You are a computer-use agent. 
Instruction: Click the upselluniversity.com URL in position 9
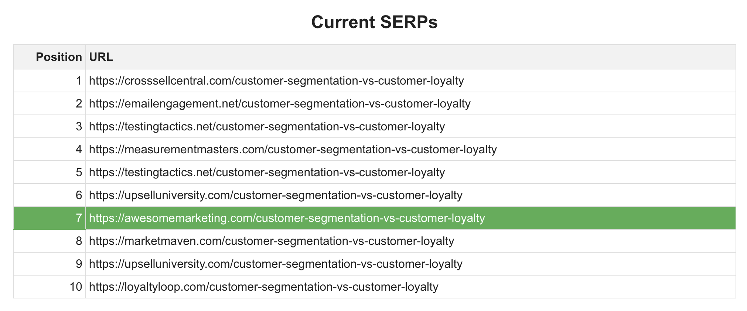(276, 264)
